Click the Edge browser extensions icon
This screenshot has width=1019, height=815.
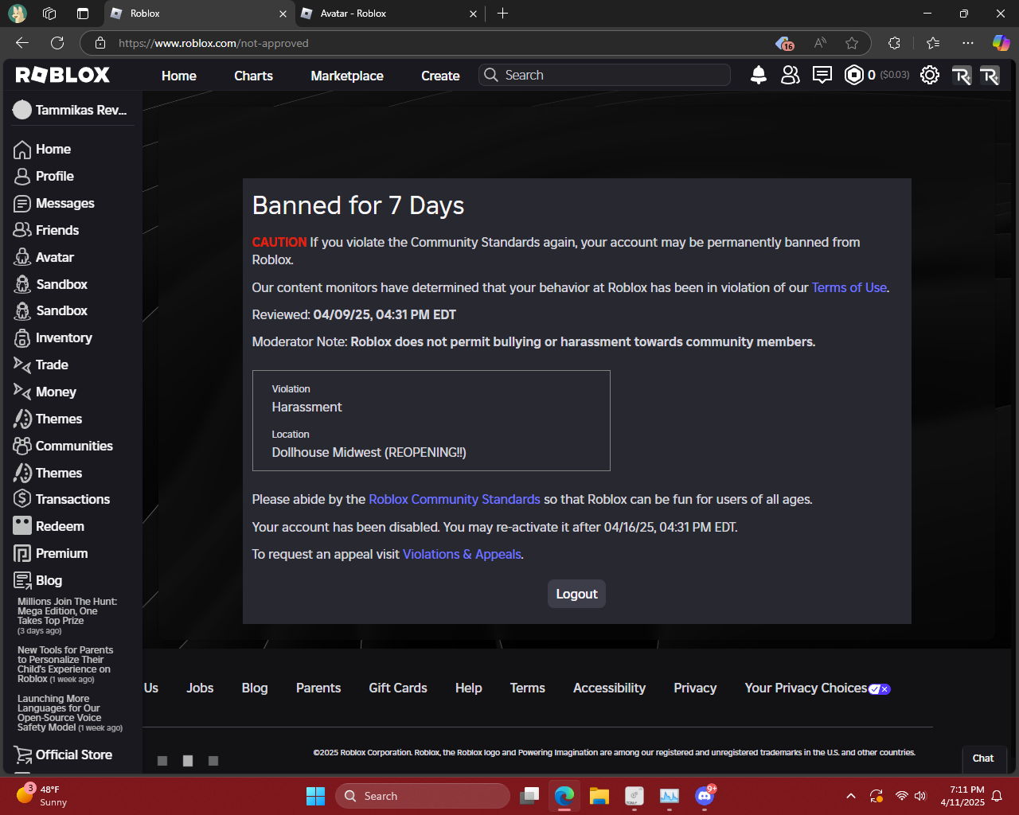point(894,43)
